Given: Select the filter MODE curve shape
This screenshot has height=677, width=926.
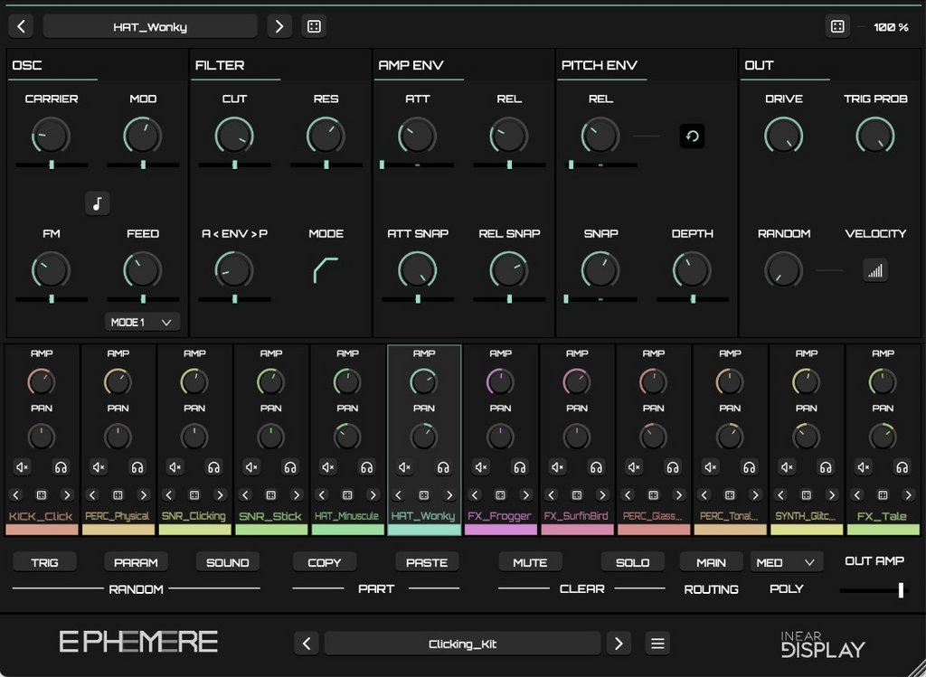Looking at the screenshot, I should [326, 270].
